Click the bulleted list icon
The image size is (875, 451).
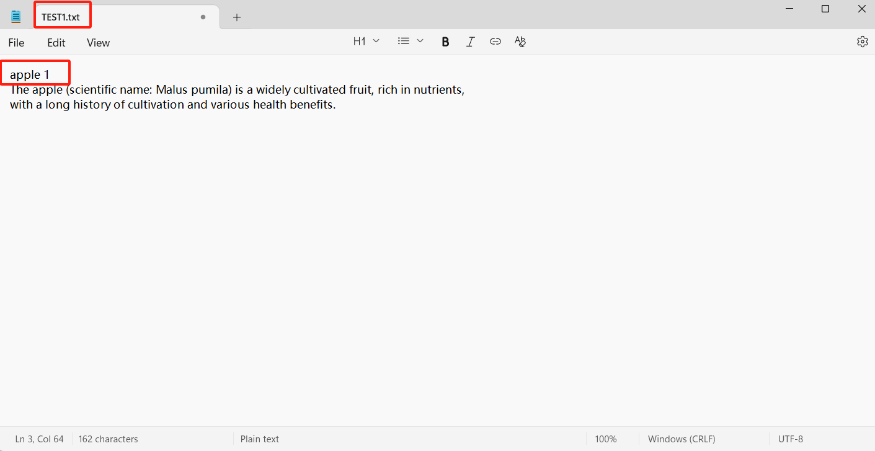(404, 41)
